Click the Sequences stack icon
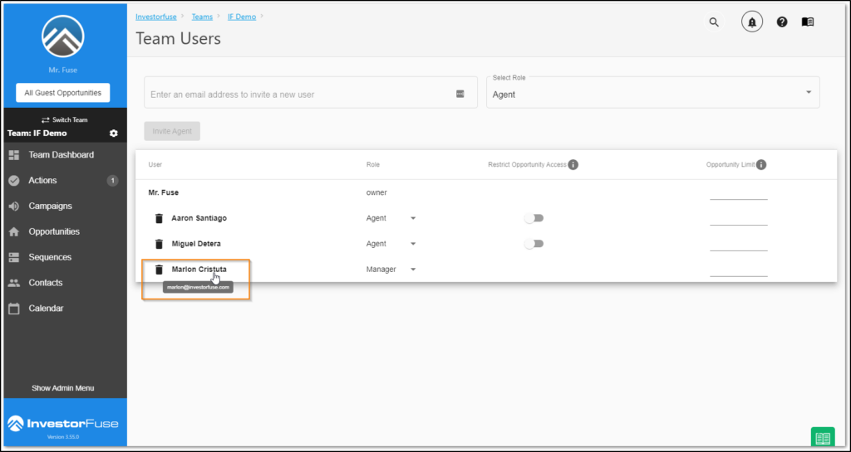The width and height of the screenshot is (851, 452). tap(14, 257)
